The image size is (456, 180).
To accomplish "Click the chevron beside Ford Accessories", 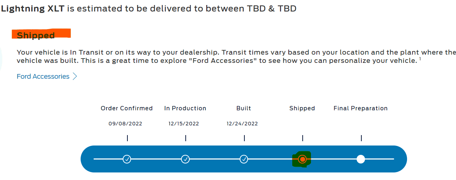I will 75,77.
